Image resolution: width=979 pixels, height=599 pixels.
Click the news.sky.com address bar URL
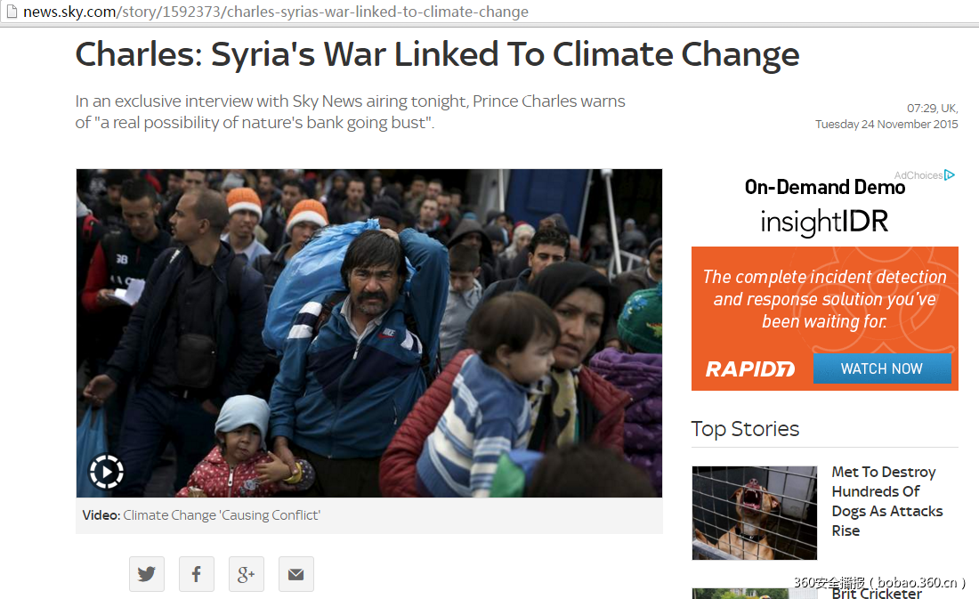click(276, 12)
